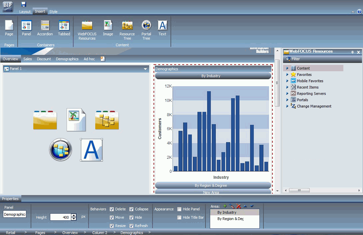
Task: Select the By Industry accordion header
Action: (213, 76)
